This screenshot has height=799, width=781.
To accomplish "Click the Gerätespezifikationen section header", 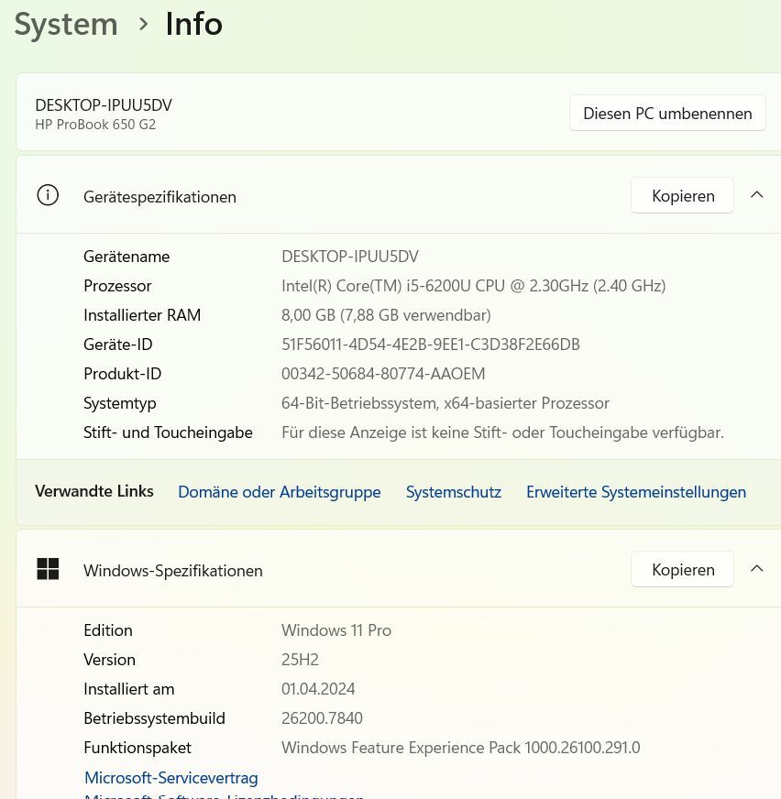I will [x=159, y=196].
